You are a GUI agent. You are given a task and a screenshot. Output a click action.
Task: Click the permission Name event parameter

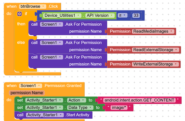27,93
